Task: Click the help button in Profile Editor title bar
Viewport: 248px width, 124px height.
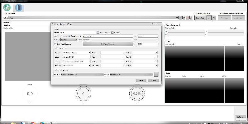Action: 153,24
